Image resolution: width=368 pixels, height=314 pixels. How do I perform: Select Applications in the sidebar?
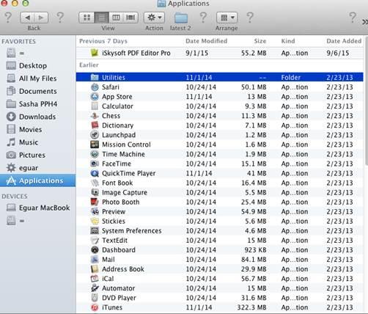[x=38, y=180]
